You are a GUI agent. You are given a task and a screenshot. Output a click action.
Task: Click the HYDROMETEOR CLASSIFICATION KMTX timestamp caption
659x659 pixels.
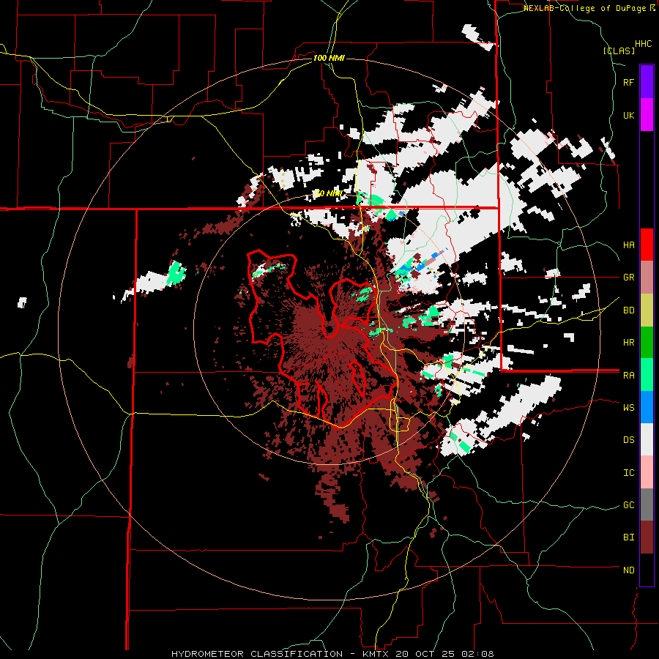(x=333, y=654)
